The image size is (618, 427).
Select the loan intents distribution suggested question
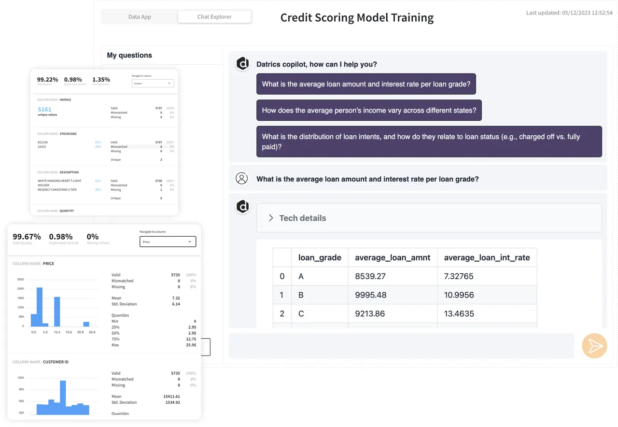tap(429, 142)
